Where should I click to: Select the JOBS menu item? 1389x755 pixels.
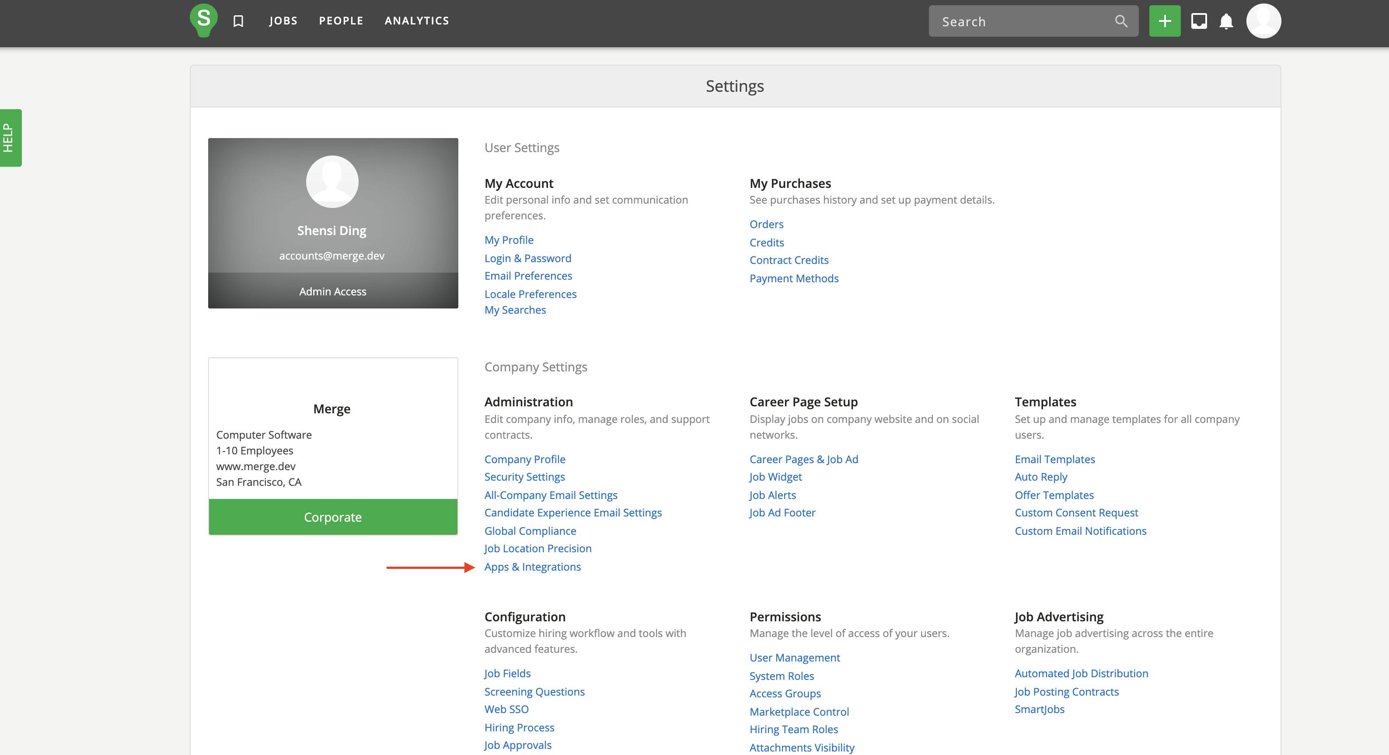pos(283,21)
